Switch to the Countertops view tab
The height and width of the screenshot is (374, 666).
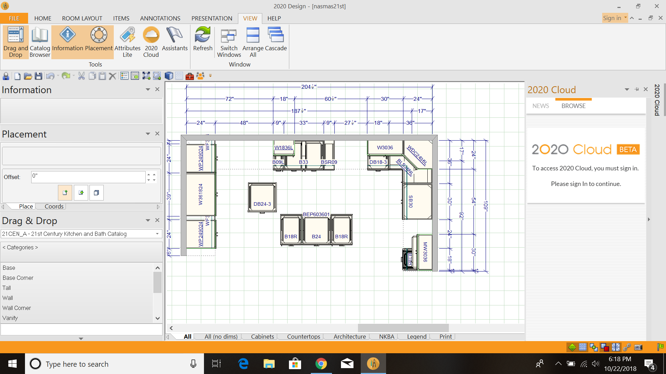point(304,337)
